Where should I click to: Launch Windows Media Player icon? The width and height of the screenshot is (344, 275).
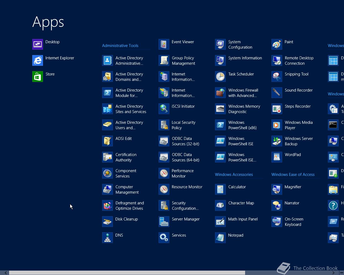(x=277, y=125)
